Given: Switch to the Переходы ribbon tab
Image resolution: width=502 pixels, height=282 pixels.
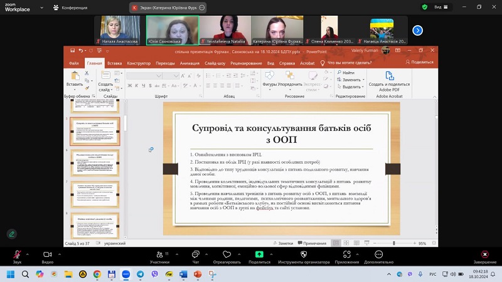Looking at the screenshot, I should 165,63.
